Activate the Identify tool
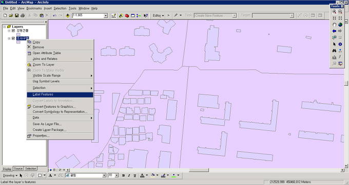Screen dimensions: 349x185 tap(340, 44)
